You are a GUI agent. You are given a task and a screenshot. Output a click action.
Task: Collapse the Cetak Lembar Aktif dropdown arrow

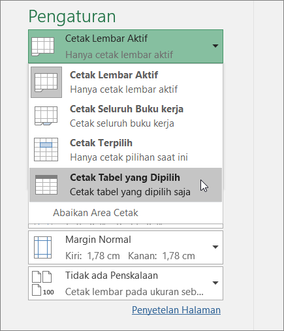[215, 46]
